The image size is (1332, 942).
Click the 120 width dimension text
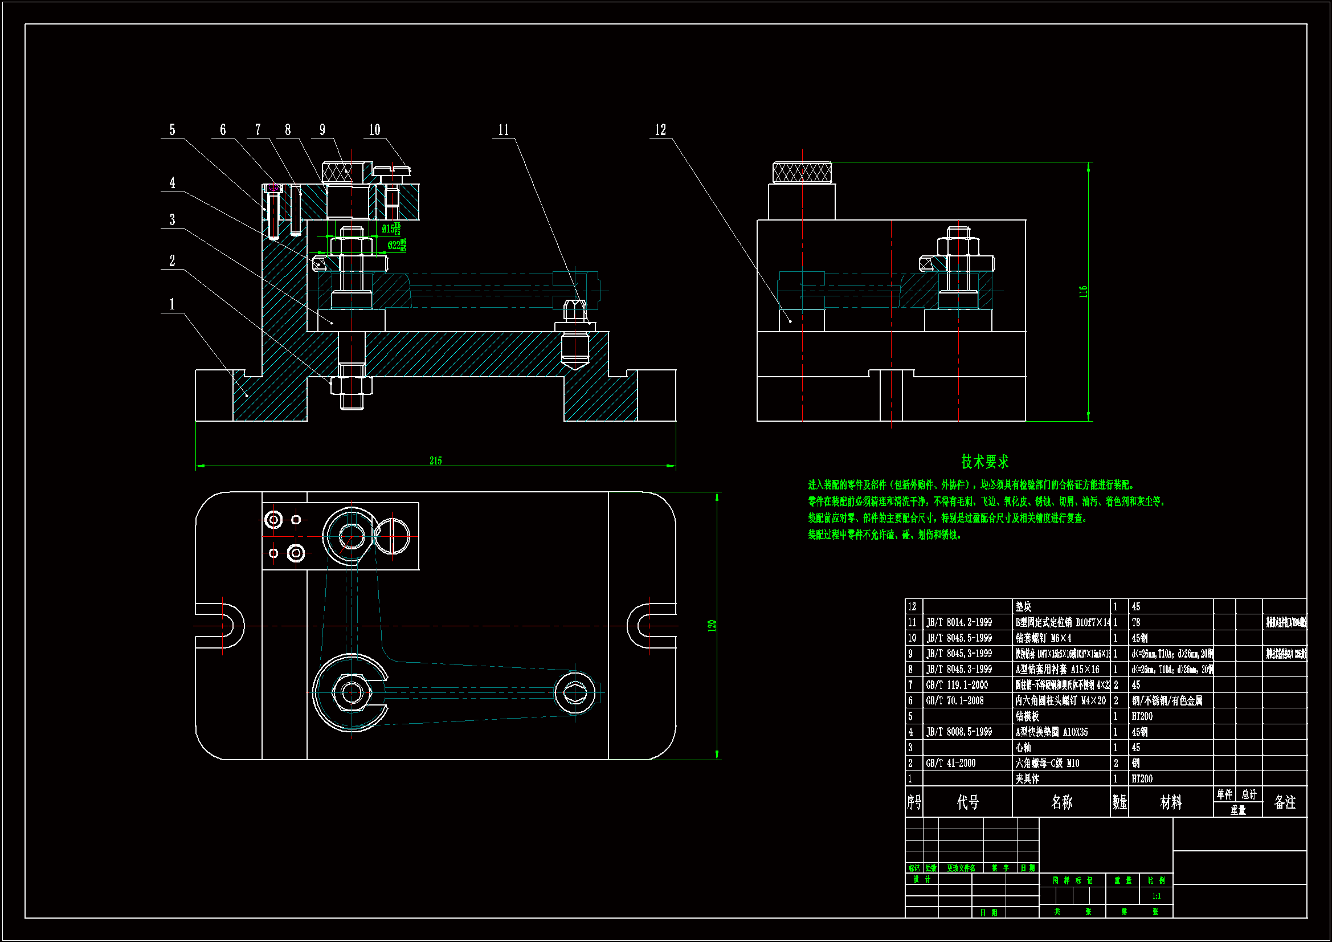coord(711,626)
